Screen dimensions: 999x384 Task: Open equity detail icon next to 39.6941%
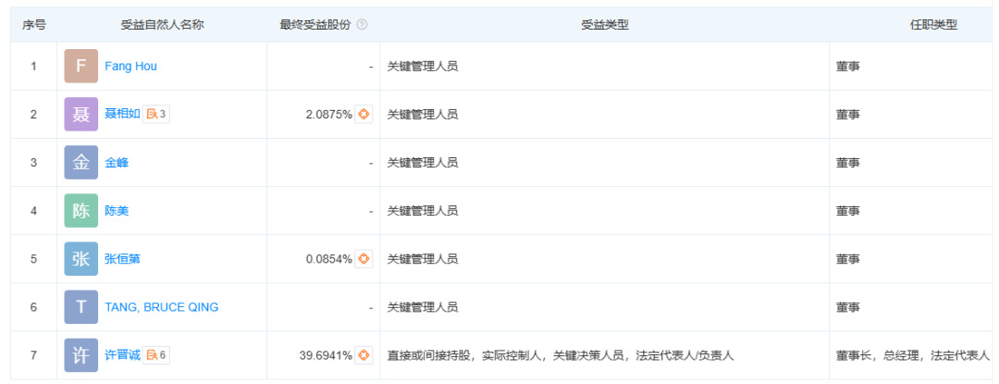point(364,355)
